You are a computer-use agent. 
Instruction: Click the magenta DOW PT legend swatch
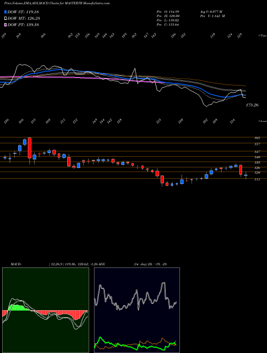pyautogui.click(x=6, y=25)
